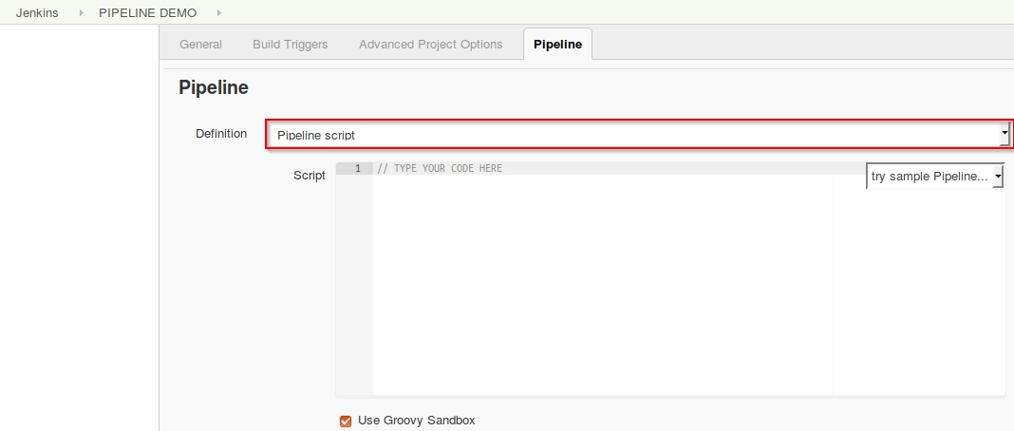This screenshot has height=431, width=1014.
Task: Select the Advanced Project Options tab
Action: [430, 45]
